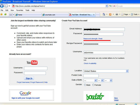Open the Favorites menu
The width and height of the screenshot is (140, 105).
(x=20, y=10)
